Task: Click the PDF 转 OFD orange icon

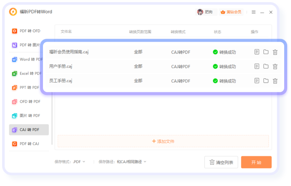Action: (14, 31)
